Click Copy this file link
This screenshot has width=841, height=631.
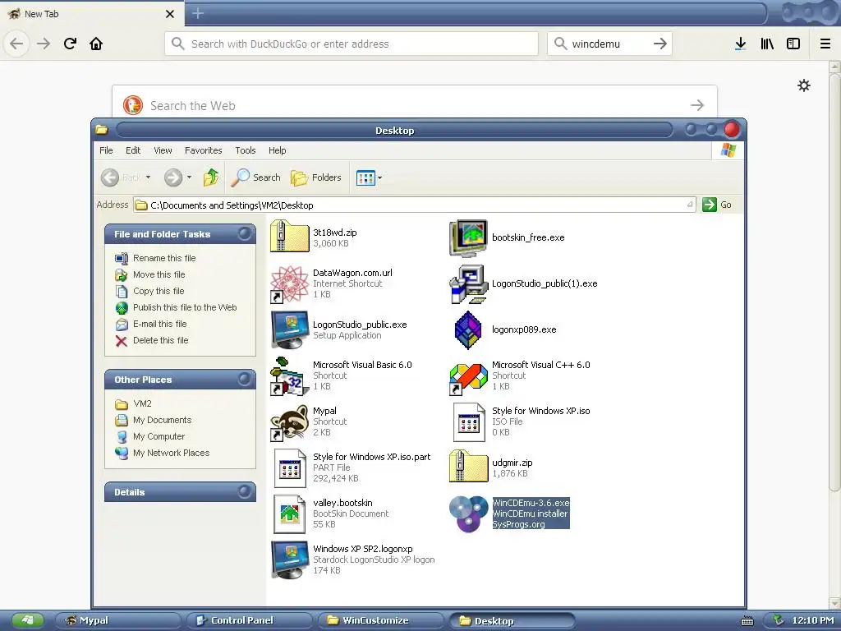click(159, 291)
